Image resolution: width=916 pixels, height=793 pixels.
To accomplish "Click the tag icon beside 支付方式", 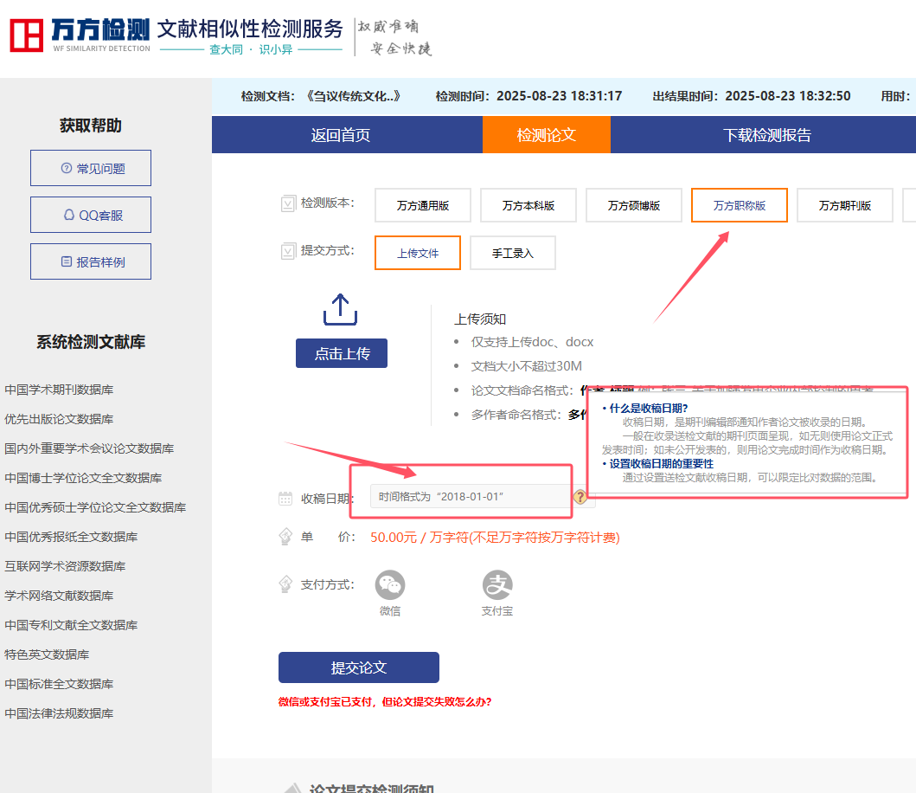I will [x=285, y=584].
